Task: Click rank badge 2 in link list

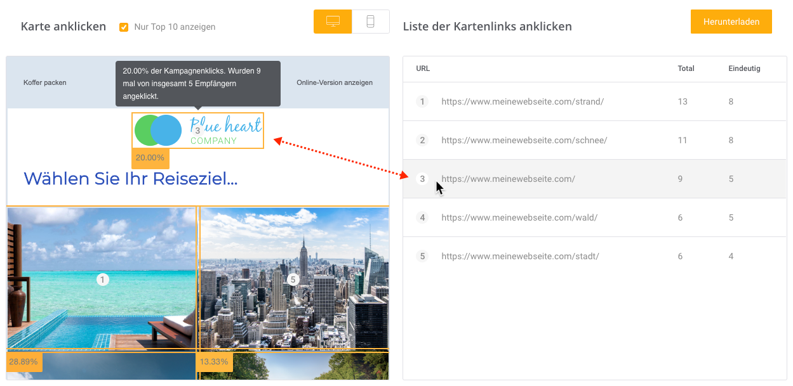Action: [x=422, y=140]
